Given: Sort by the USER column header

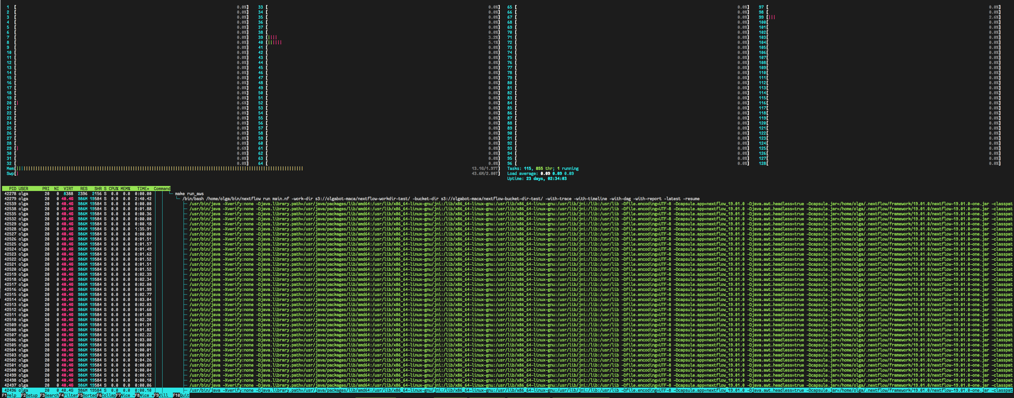Looking at the screenshot, I should (x=23, y=189).
